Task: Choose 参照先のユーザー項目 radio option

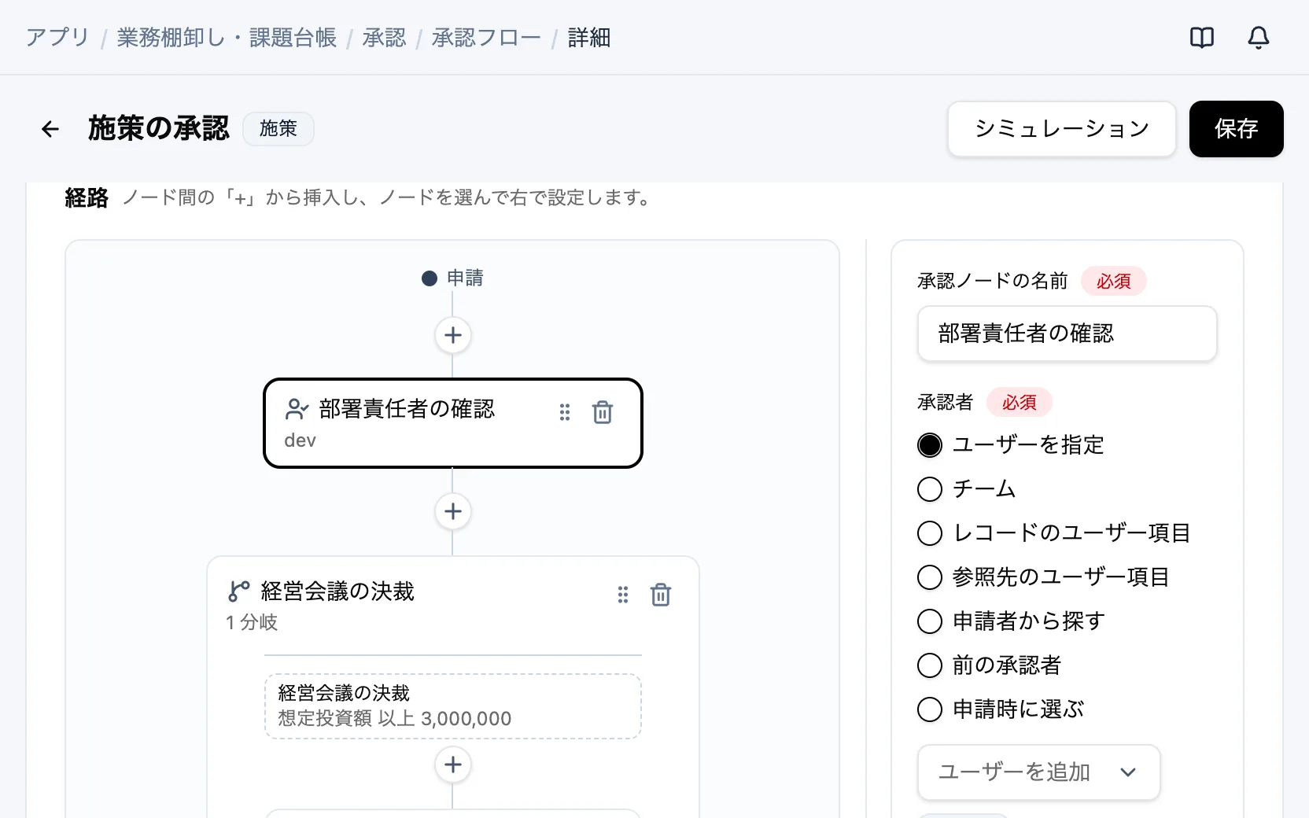Action: 930,577
